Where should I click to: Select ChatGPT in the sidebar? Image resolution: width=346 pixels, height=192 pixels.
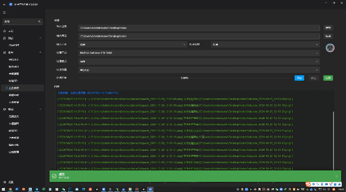tap(14, 45)
